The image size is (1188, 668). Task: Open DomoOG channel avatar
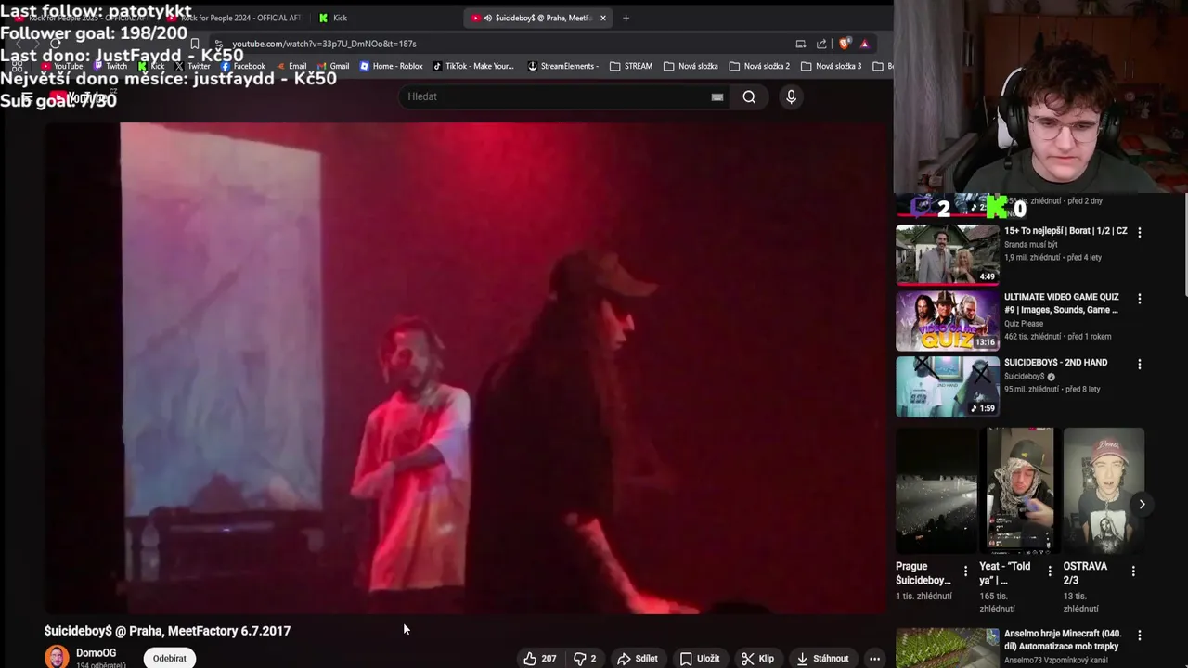click(x=57, y=657)
